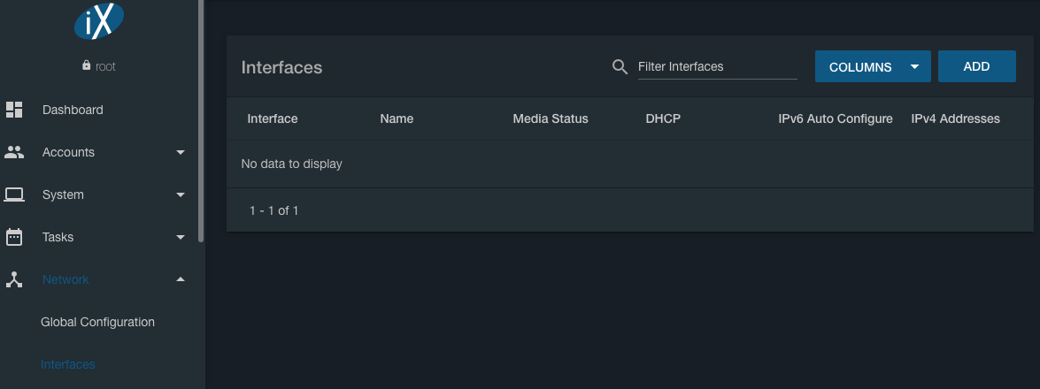Click the iX logo at top
1040x389 pixels.
pos(99,21)
